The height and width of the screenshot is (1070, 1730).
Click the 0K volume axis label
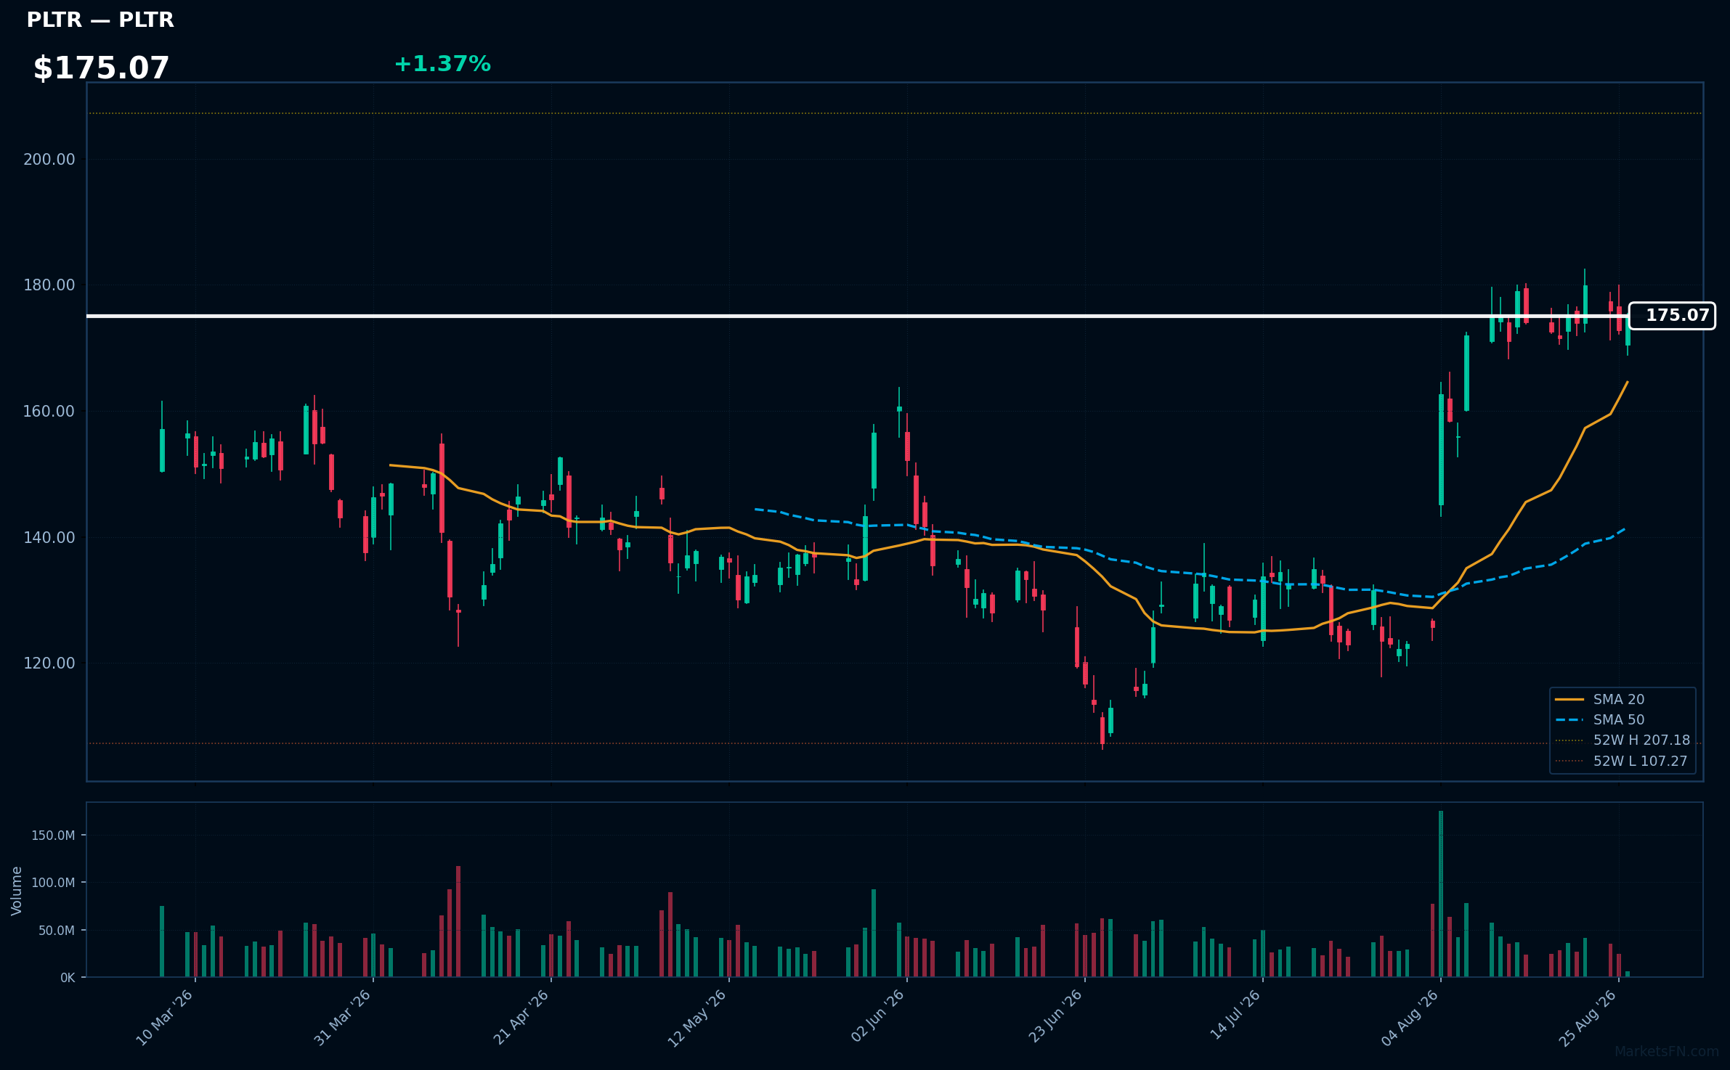pyautogui.click(x=68, y=978)
